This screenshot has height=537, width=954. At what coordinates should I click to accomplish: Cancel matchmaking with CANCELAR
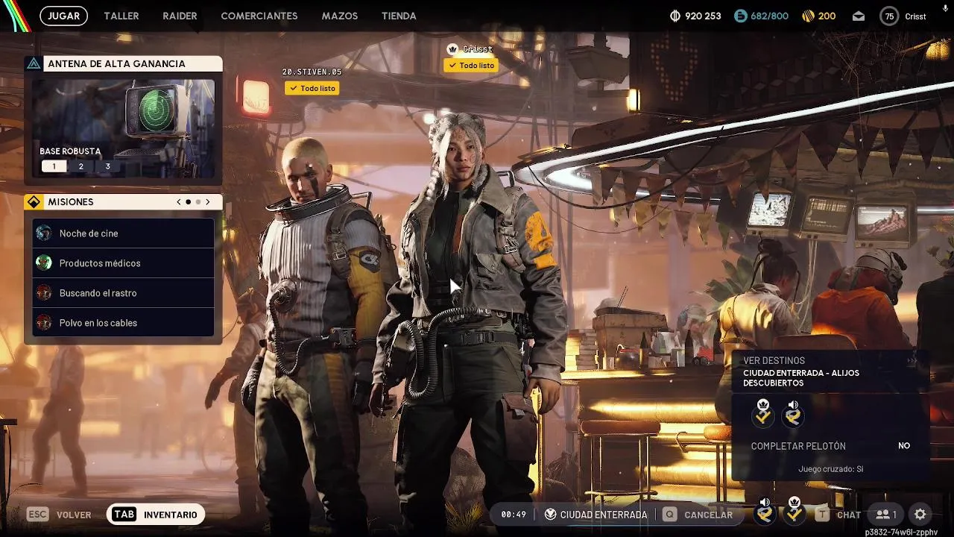(x=708, y=515)
